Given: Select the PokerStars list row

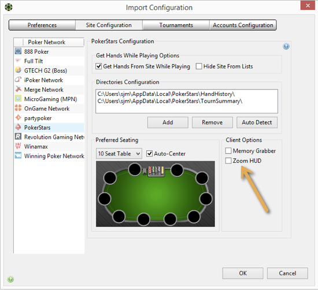Looking at the screenshot, I should pyautogui.click(x=49, y=128).
